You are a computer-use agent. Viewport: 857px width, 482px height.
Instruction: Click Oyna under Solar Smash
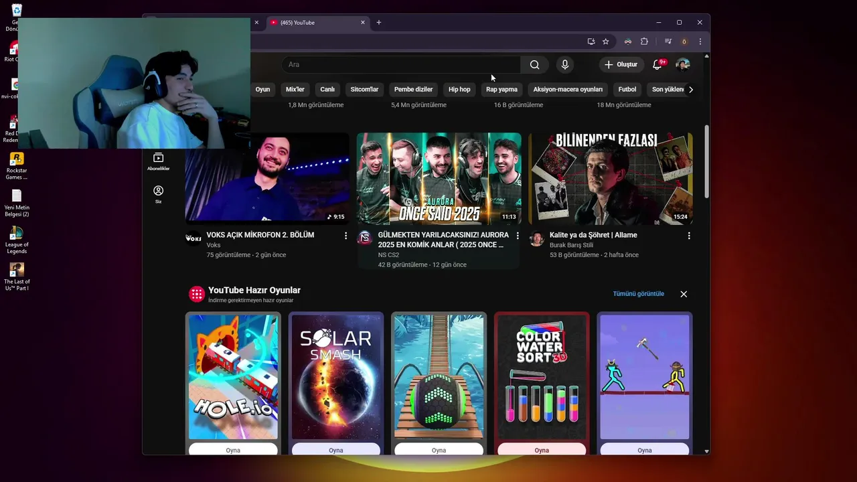click(336, 449)
